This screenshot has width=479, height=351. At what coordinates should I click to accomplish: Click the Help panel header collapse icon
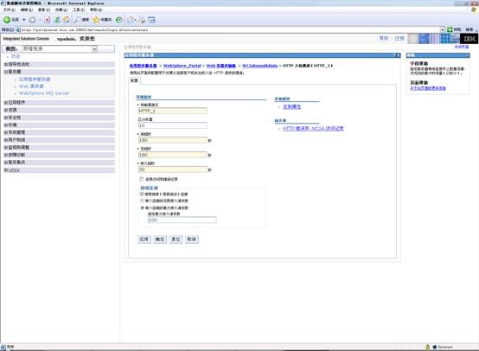pyautogui.click(x=468, y=55)
